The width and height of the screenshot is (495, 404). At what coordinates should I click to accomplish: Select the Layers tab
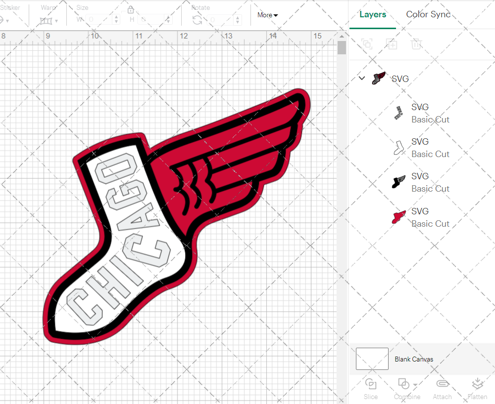373,14
